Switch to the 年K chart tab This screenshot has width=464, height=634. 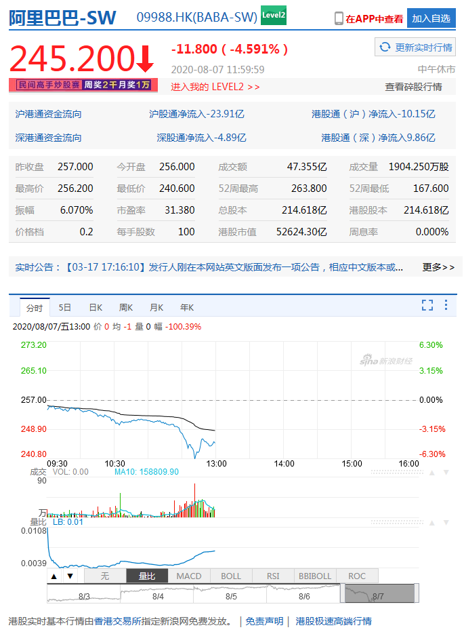pyautogui.click(x=187, y=308)
